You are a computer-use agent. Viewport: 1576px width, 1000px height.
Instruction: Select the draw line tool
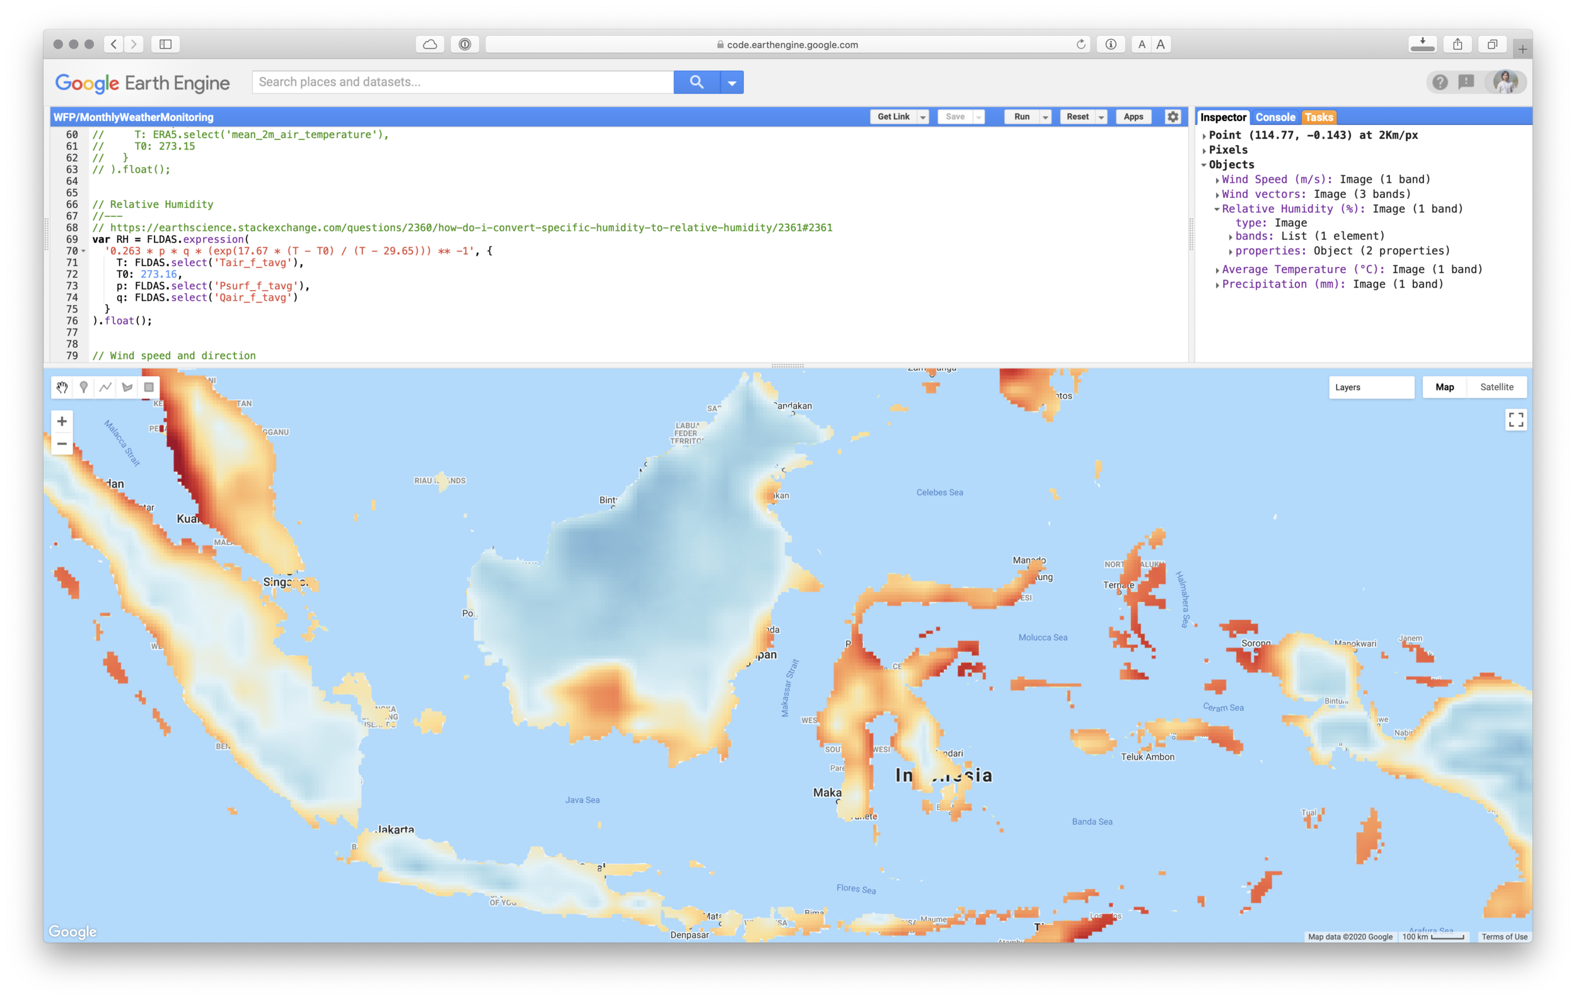105,387
